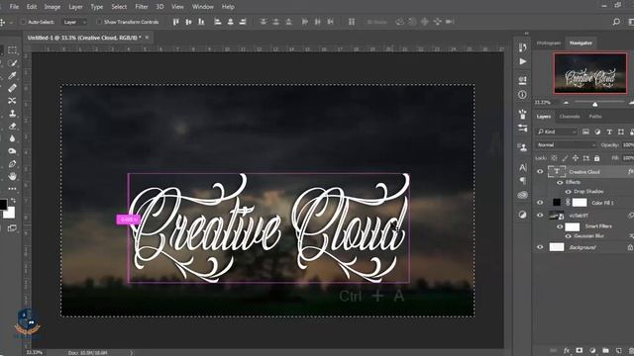This screenshot has height=356, width=634.
Task: Open the status bar info arrow
Action: [x=131, y=353]
